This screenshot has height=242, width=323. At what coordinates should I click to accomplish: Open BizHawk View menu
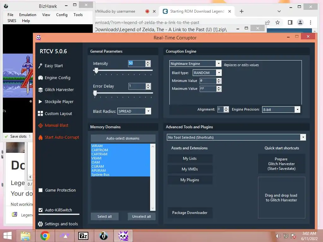[46, 14]
